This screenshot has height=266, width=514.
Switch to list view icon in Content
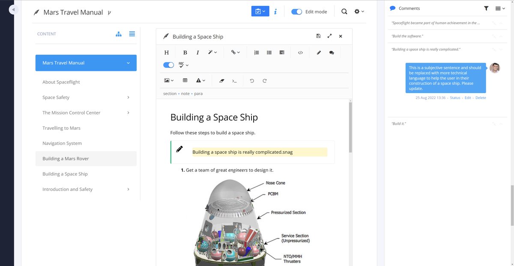point(132,34)
